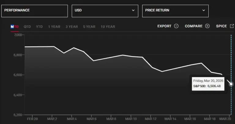This screenshot has width=235, height=124.
Task: Click the Performance selector box
Action: coord(35,11)
